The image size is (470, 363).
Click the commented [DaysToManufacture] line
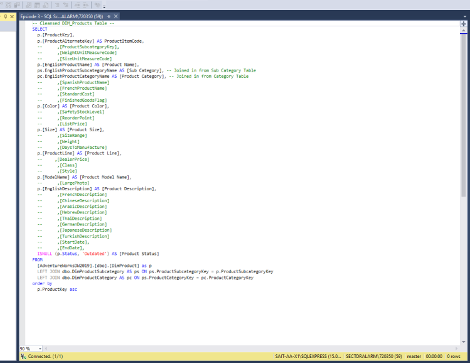72,148
